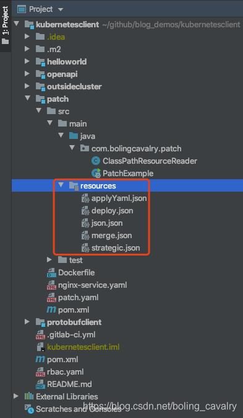243x418 pixels.
Task: Collapse the patch module folder
Action: [27, 99]
